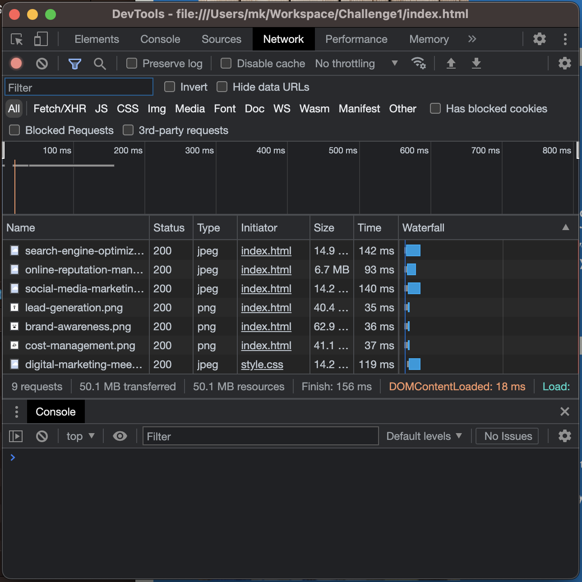Toggle the network filter funnel icon
Screen dimensions: 582x582
pyautogui.click(x=74, y=64)
